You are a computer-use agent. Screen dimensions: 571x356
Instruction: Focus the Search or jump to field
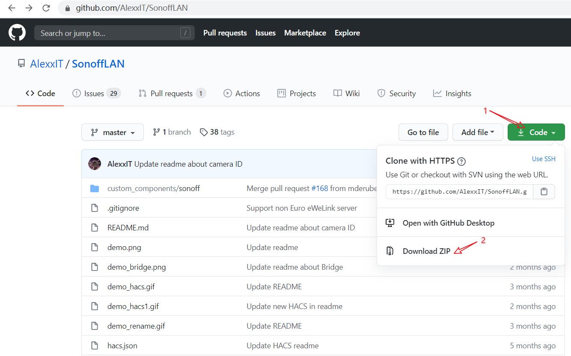tap(109, 33)
